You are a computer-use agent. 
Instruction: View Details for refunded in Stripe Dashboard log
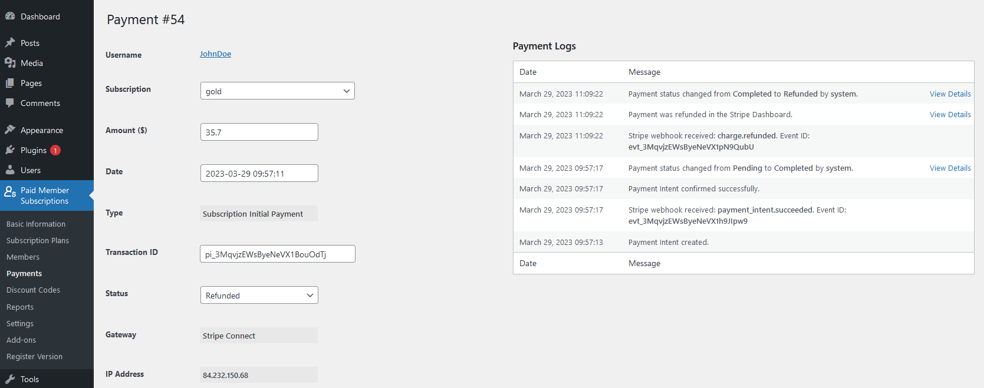(x=950, y=114)
